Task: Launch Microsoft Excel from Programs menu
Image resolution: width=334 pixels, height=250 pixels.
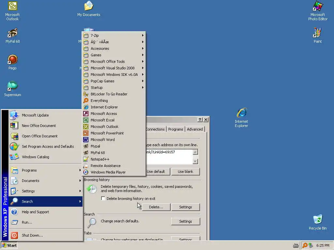Action: click(114, 120)
